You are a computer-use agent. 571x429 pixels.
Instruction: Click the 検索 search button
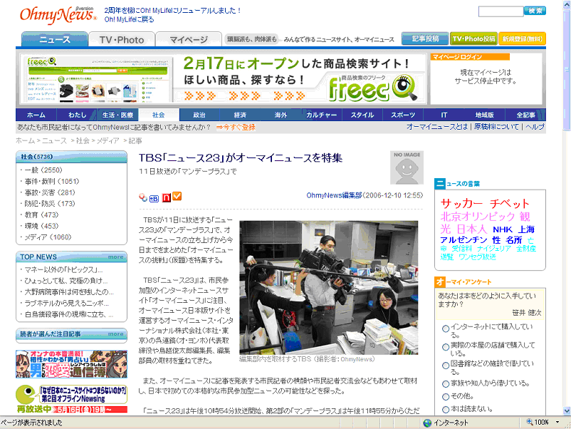coord(535,11)
